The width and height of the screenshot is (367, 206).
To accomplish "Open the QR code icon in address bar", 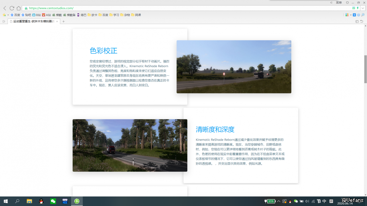I will pyautogui.click(x=354, y=8).
